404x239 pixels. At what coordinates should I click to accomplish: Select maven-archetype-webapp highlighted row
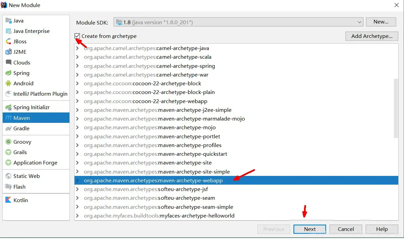point(236,181)
